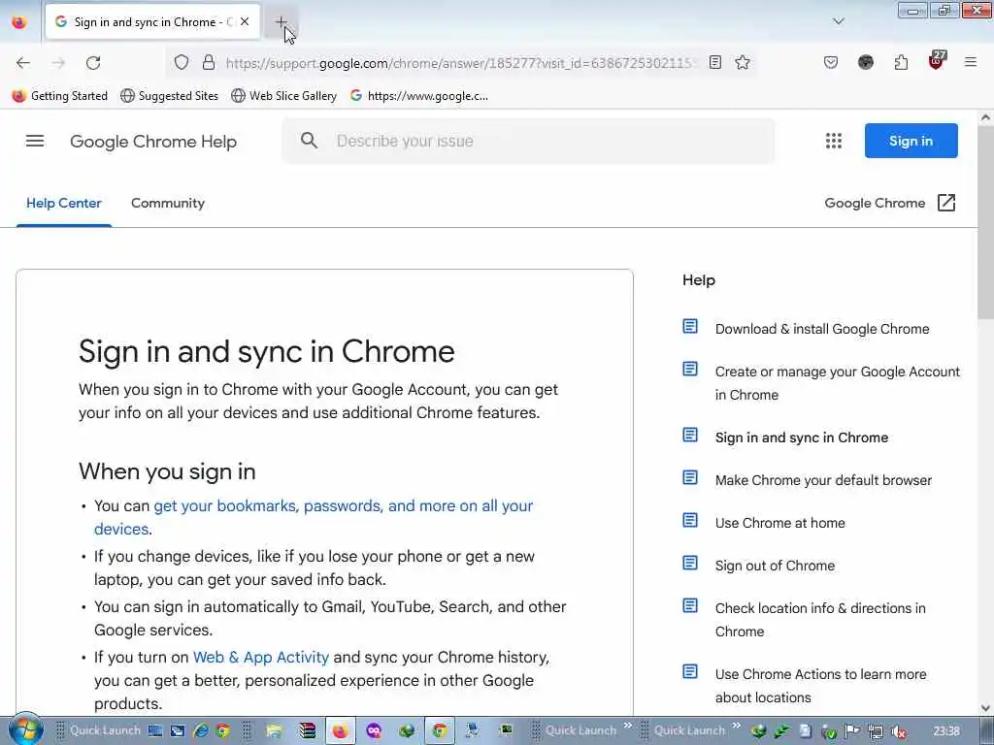Image resolution: width=994 pixels, height=745 pixels.
Task: Click the search magnifier icon
Action: (x=309, y=141)
